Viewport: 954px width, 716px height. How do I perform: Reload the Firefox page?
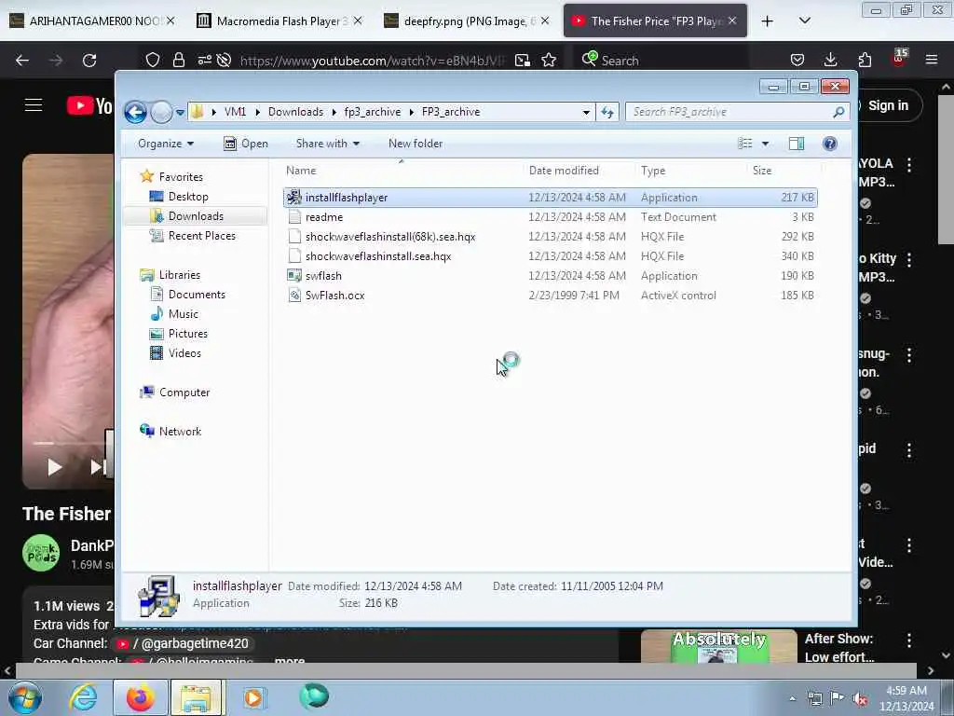89,60
